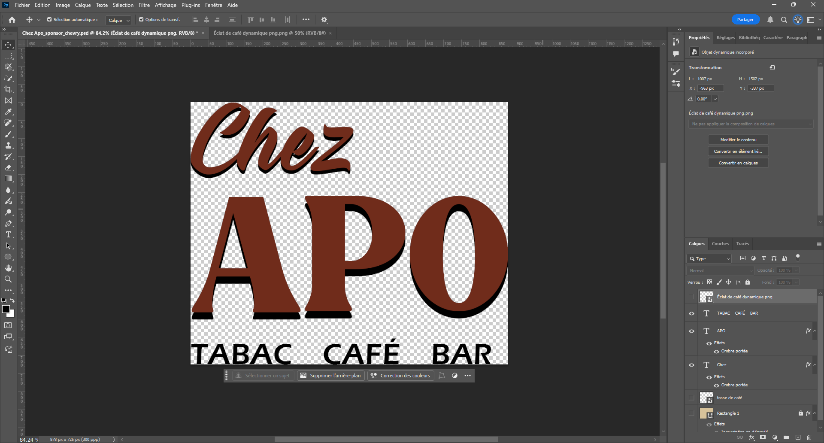This screenshot has height=443, width=824.
Task: Pick the Path Selection tool
Action: coord(8,246)
